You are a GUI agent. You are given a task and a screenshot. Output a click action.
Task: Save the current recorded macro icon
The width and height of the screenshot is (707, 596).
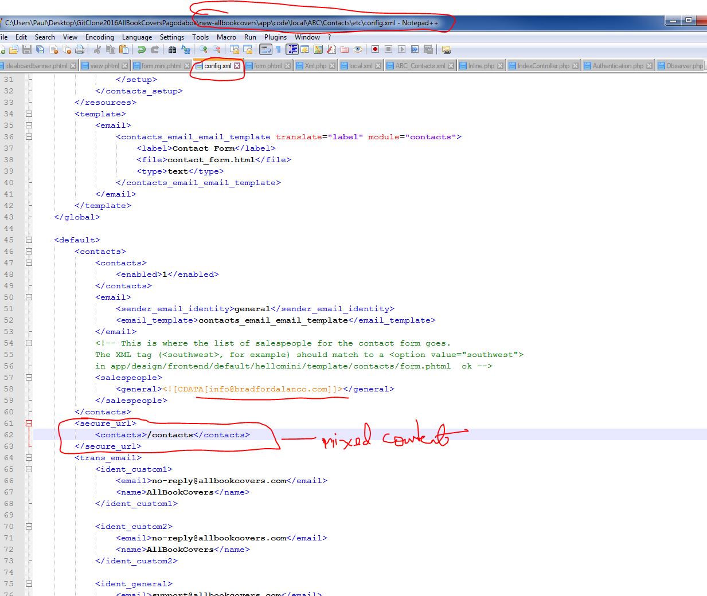pyautogui.click(x=428, y=49)
